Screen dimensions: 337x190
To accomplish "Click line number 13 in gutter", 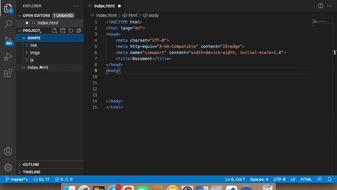I will [95, 95].
